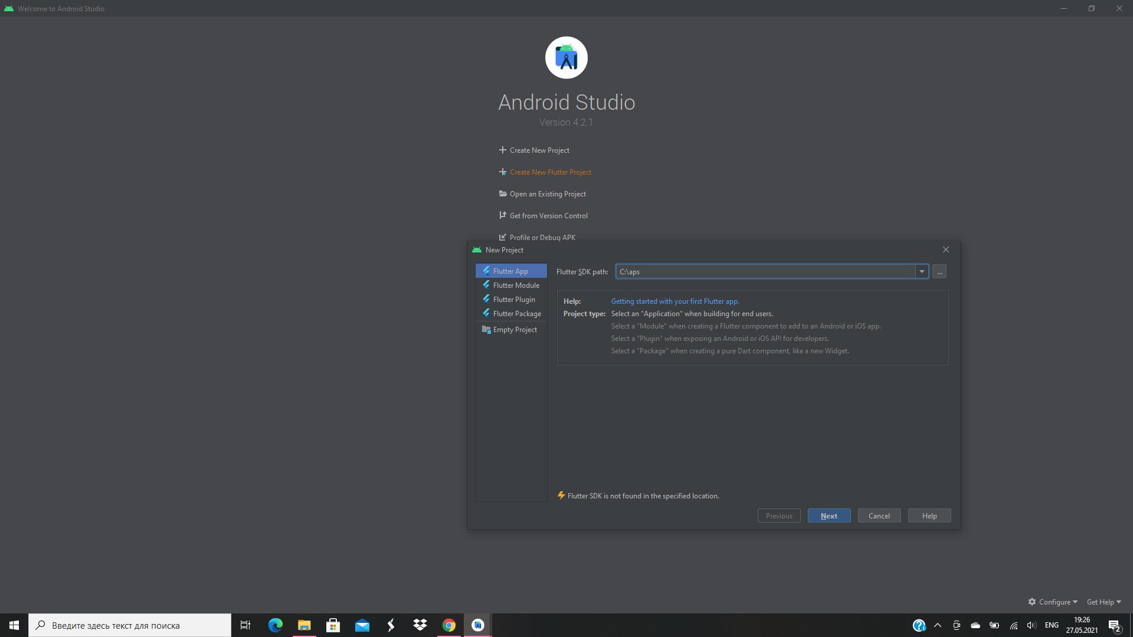Click the Version 4.2.1 text

click(x=566, y=122)
